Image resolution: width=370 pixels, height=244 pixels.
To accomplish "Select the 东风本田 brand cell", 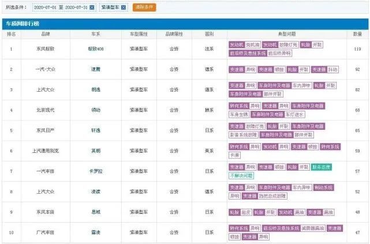I will click(45, 212).
